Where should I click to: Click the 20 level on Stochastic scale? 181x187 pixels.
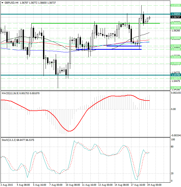tap(172, 173)
